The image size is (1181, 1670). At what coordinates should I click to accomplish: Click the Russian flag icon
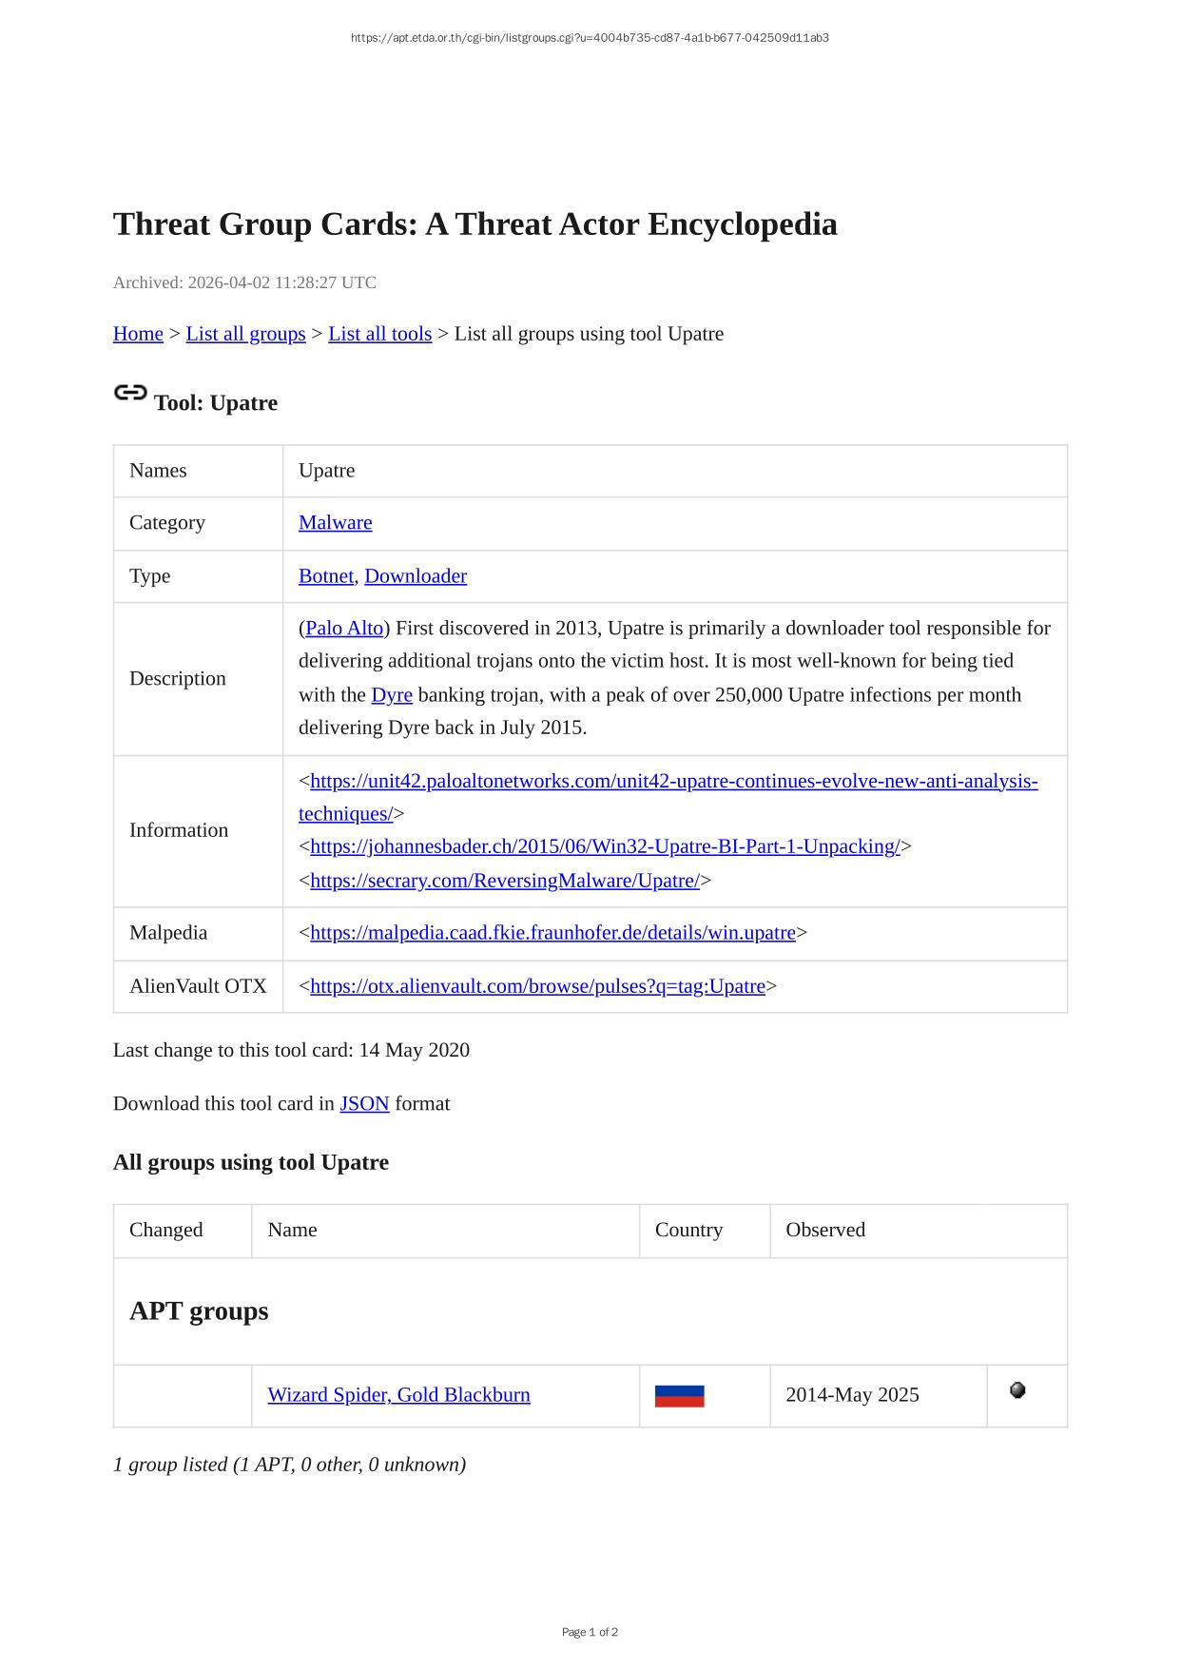pyautogui.click(x=679, y=1395)
